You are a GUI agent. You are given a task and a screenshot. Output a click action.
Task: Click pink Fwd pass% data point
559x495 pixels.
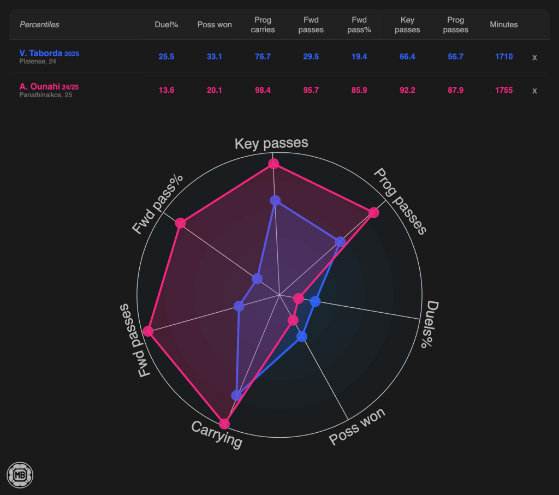click(x=180, y=223)
